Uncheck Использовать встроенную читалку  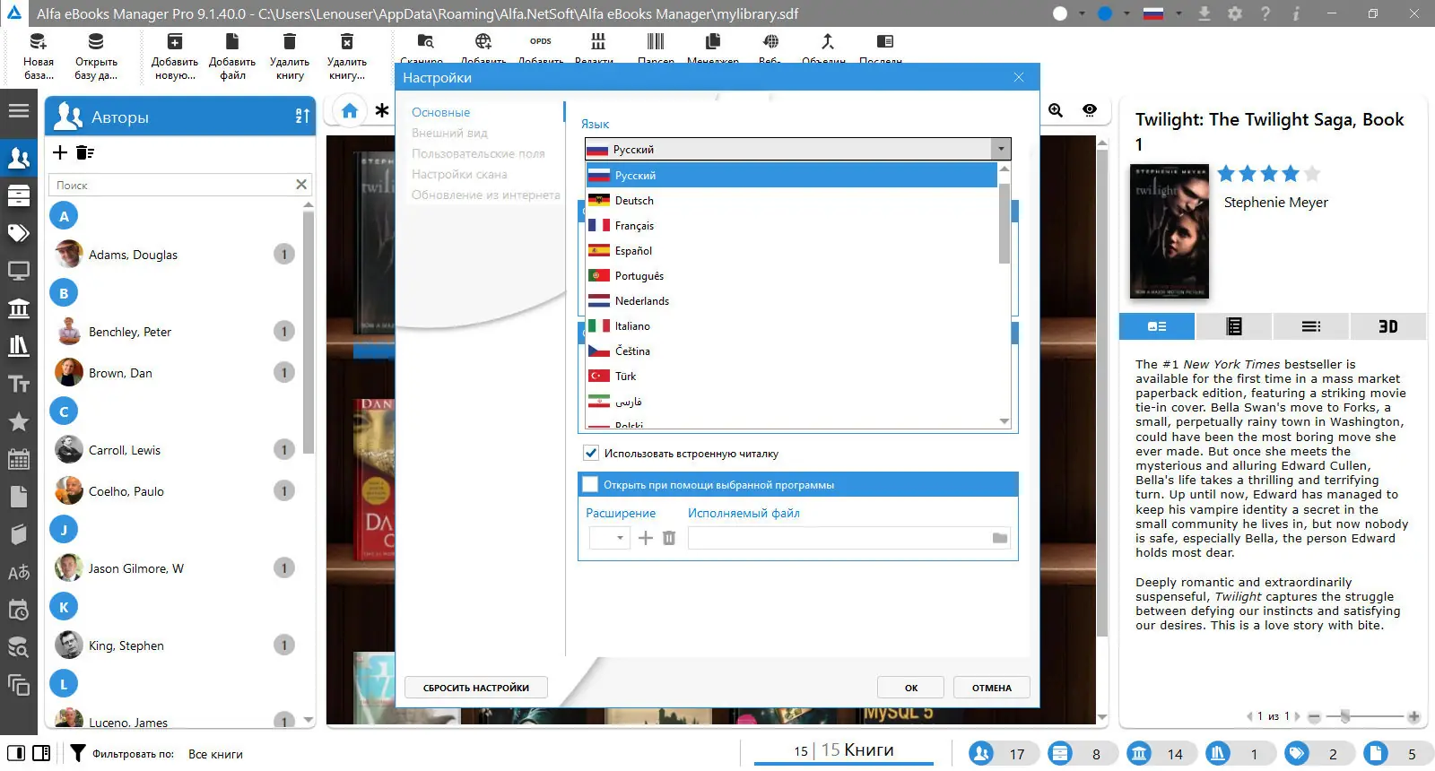[x=591, y=453]
